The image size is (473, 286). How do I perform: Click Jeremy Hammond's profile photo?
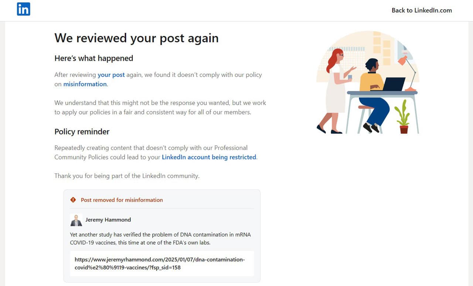[x=76, y=220]
